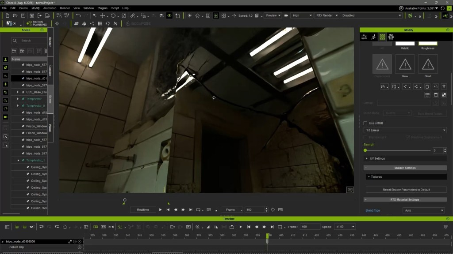This screenshot has width=453, height=254.
Task: Adjust the Strength slider handle
Action: click(x=365, y=150)
